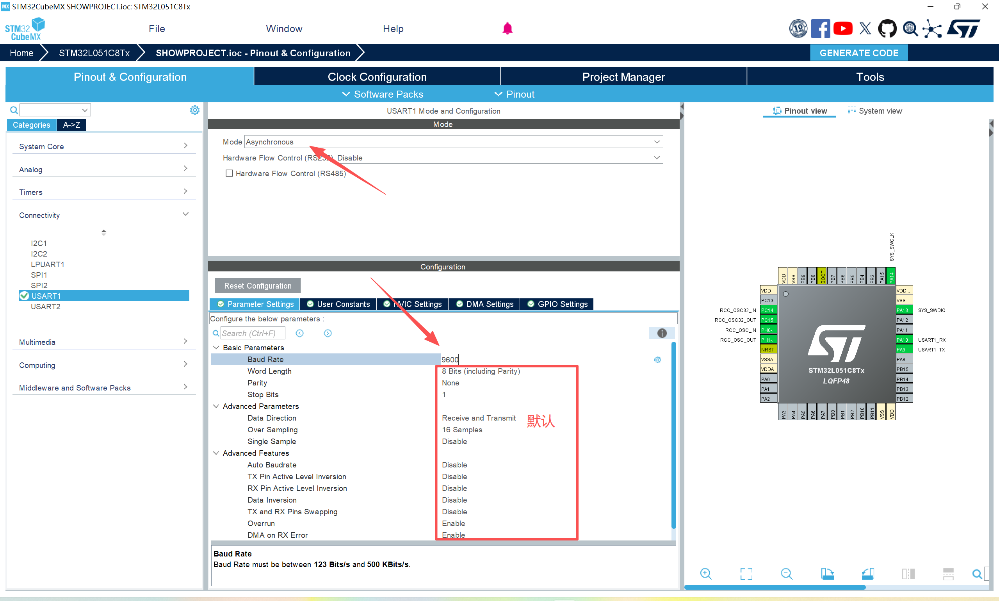Click parameter list vertical scrollbar
The image size is (999, 601).
pos(673,435)
